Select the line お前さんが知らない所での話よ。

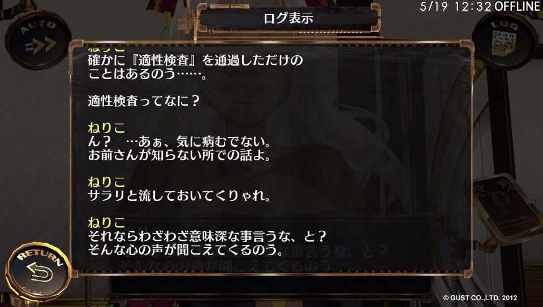[179, 155]
